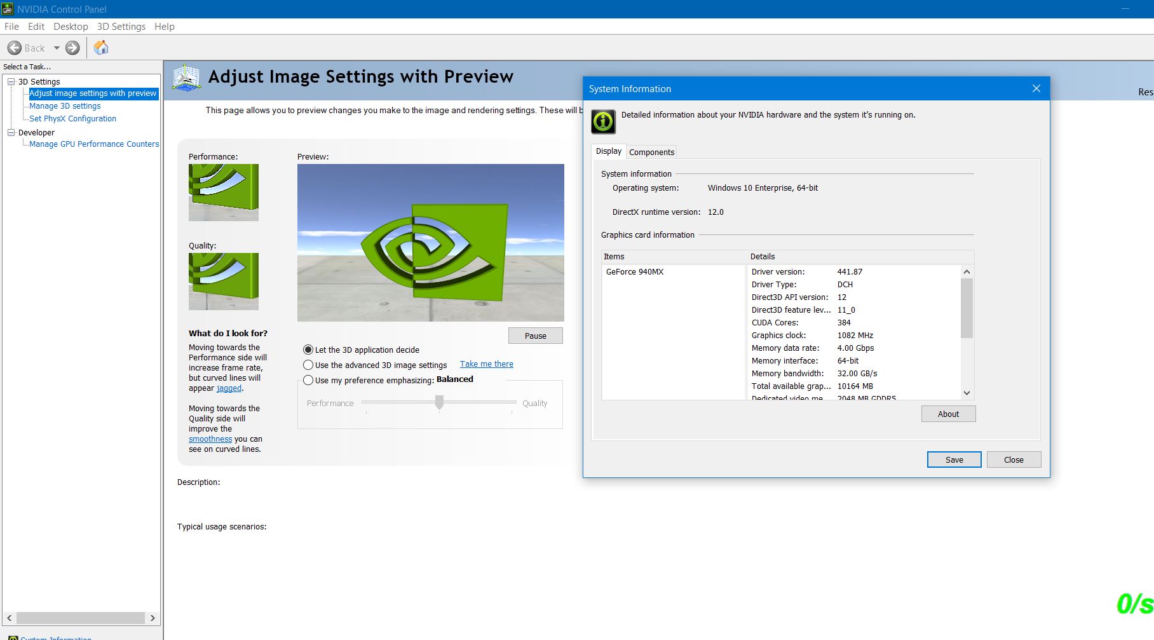Open Manage 3D settings in tree
The image size is (1154, 640).
coord(65,106)
